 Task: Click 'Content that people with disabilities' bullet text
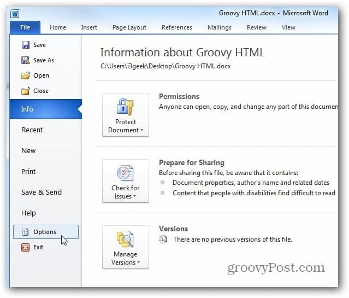click(x=254, y=193)
